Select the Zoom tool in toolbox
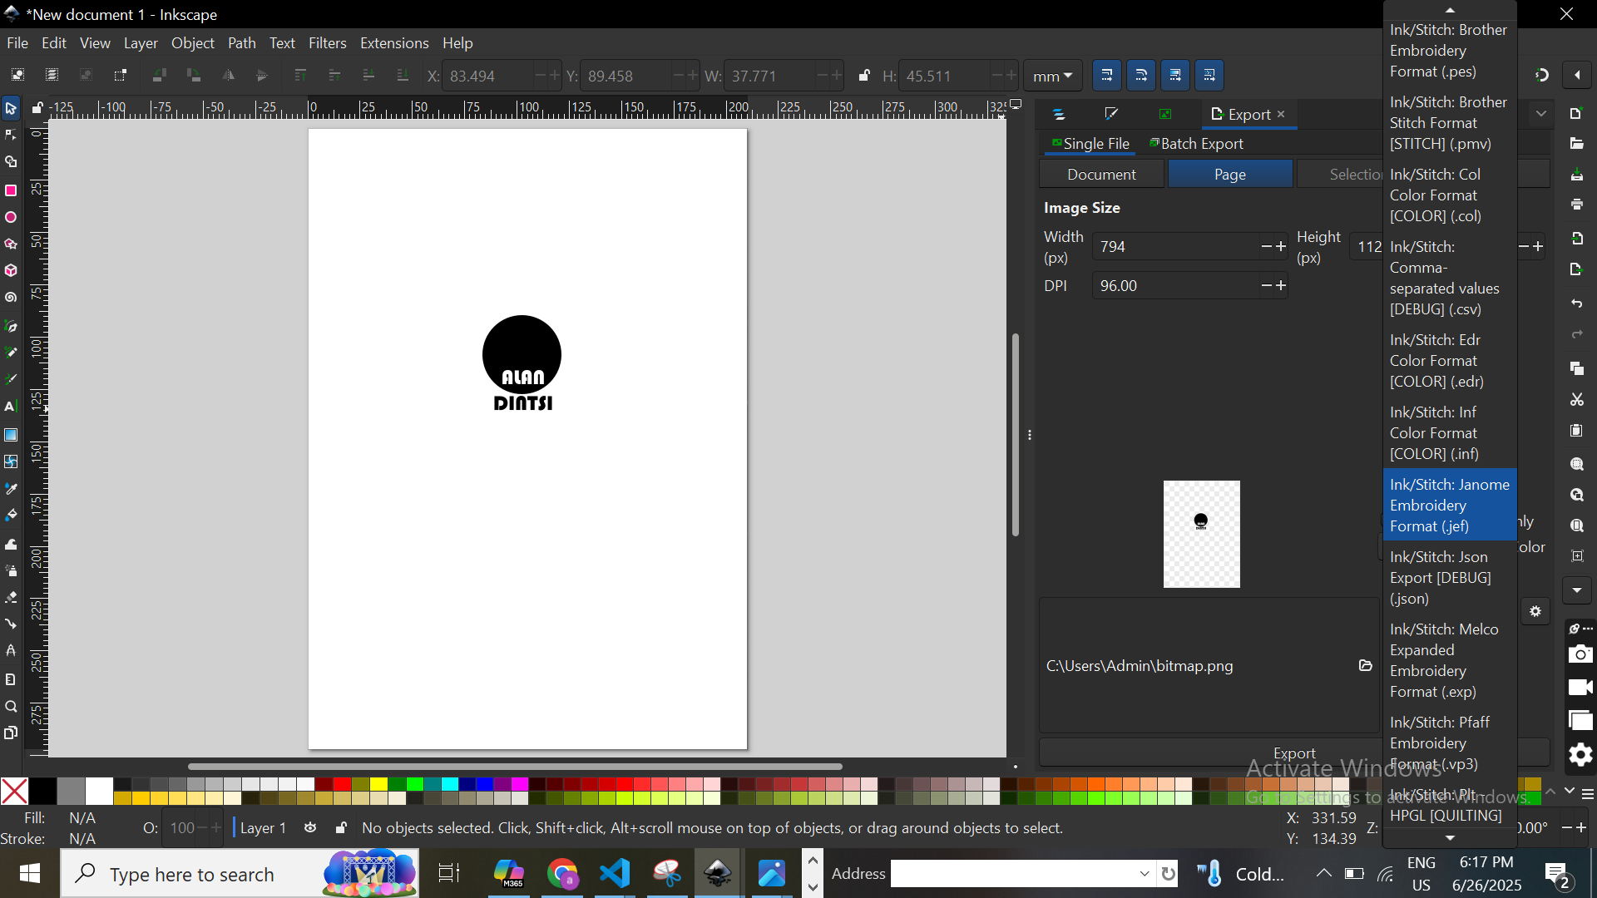 [11, 707]
